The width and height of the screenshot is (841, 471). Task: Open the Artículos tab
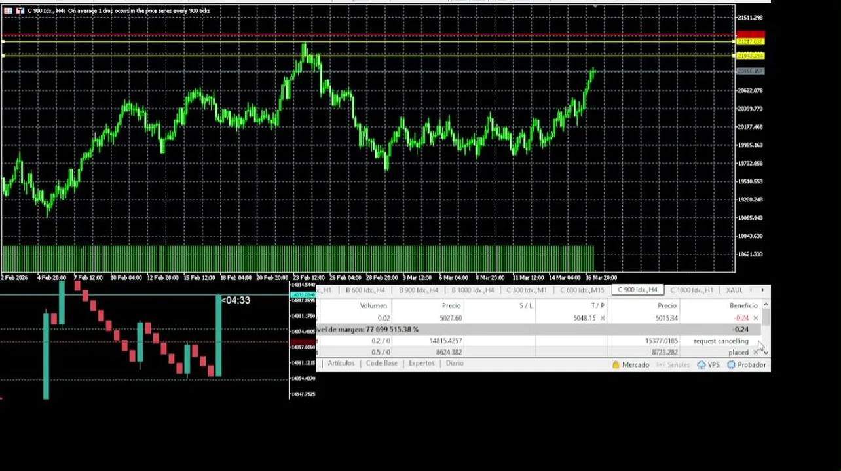(x=341, y=364)
